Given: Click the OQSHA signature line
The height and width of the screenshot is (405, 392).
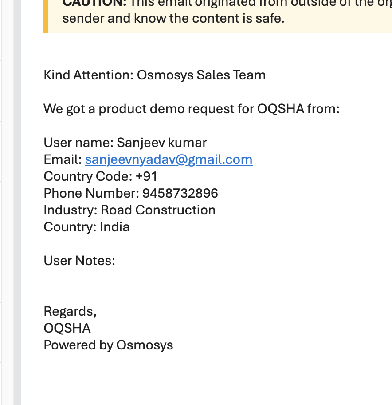Looking at the screenshot, I should coord(67,328).
